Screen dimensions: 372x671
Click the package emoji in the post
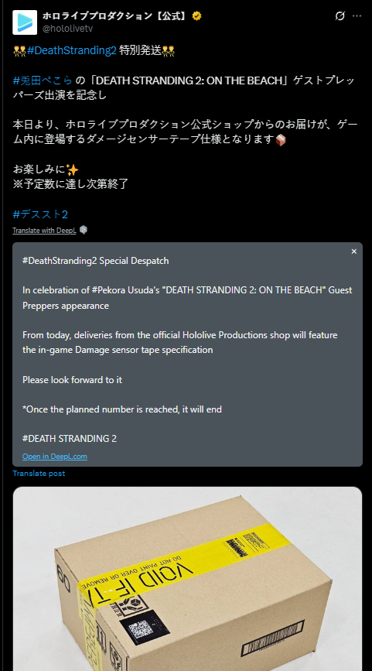pos(281,140)
